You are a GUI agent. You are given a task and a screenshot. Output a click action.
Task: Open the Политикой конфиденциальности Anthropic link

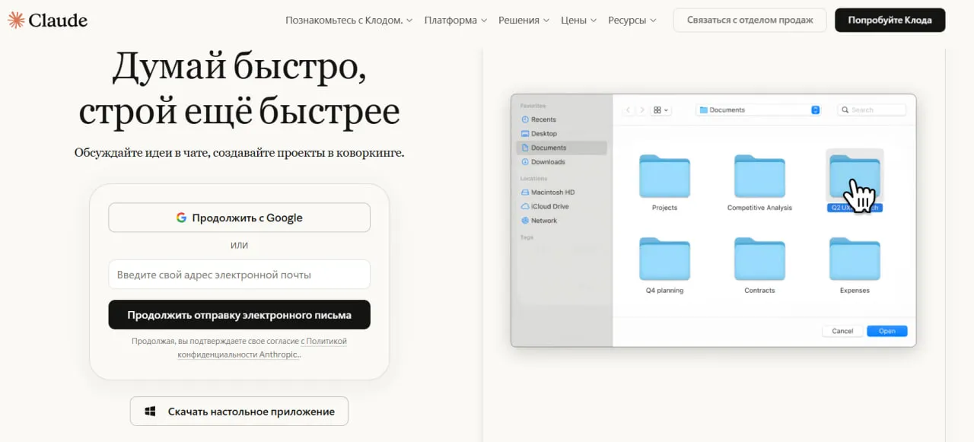pyautogui.click(x=263, y=348)
